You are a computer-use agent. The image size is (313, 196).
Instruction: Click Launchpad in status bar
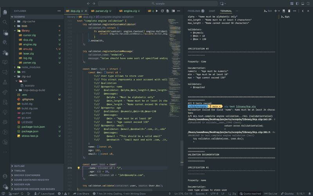tap(44, 194)
